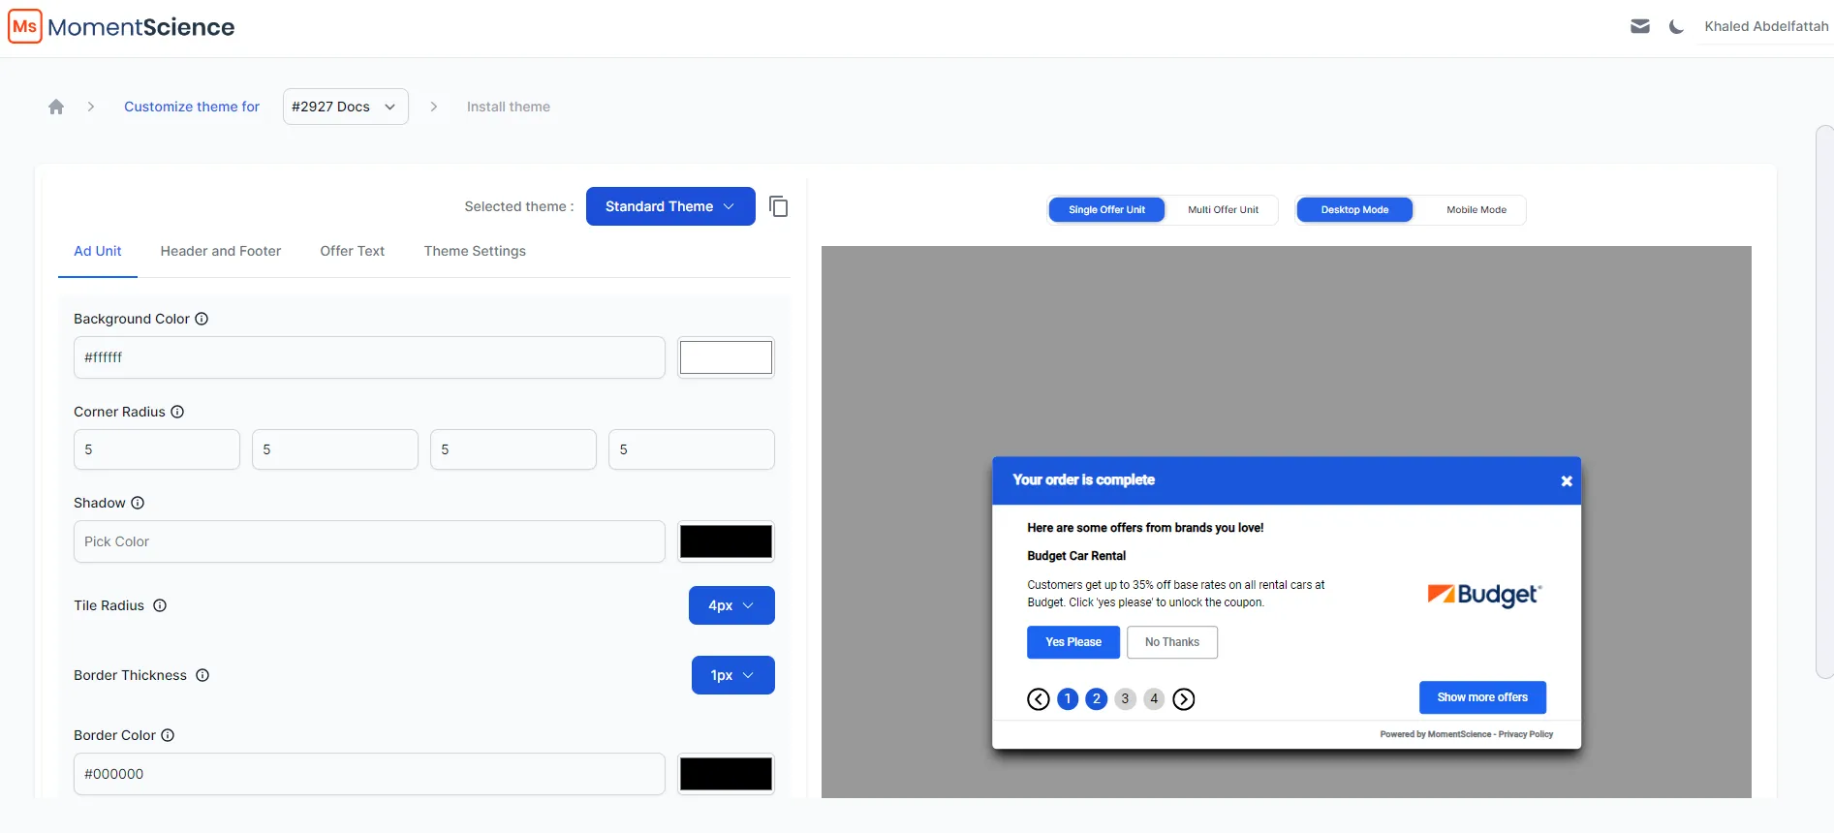1834x833 pixels.
Task: Go to previous offer arrow
Action: [1039, 699]
